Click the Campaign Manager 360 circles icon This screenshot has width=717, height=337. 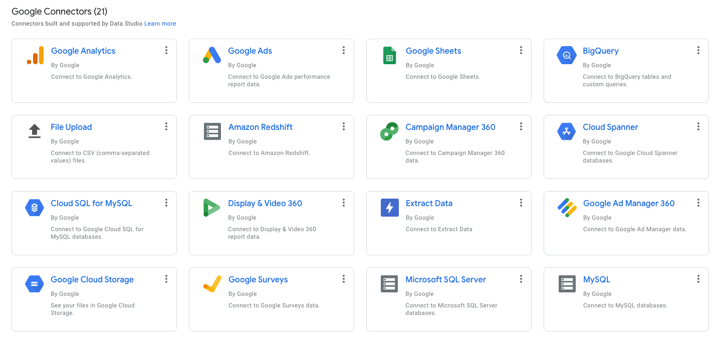[x=389, y=131]
